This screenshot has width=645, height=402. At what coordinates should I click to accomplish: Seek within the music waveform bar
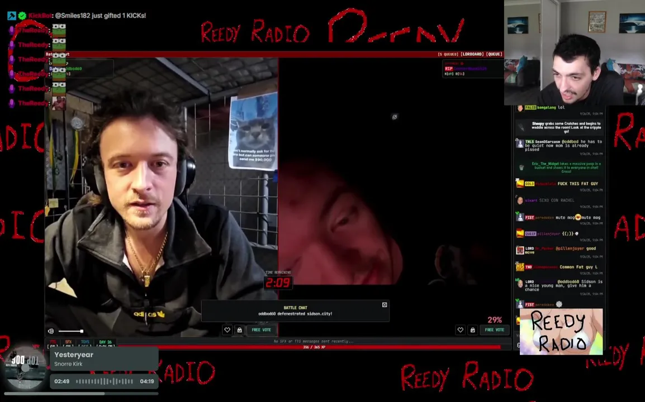coord(105,381)
